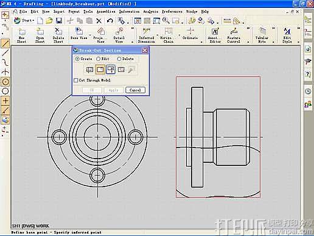Select the circle tool in left sidebar
This screenshot has width=314, height=236.
coord(5,91)
